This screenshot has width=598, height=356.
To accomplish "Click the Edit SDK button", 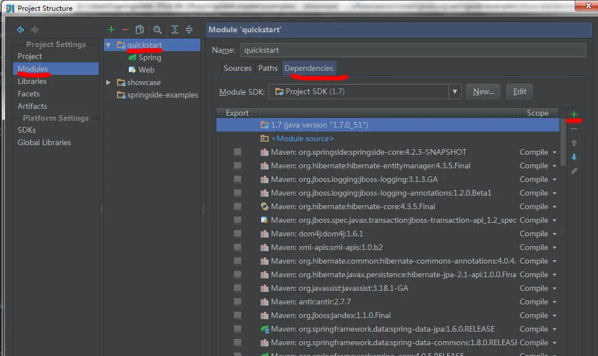I will click(x=520, y=91).
